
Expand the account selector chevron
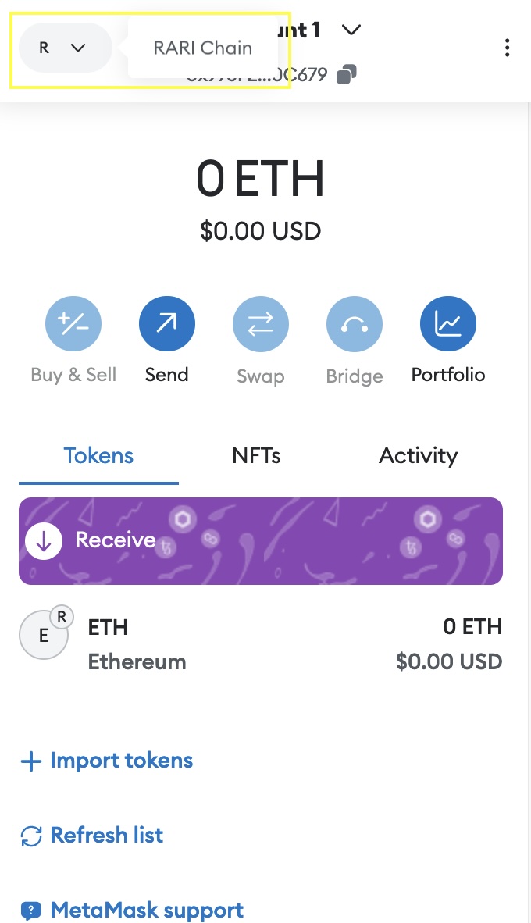point(351,30)
